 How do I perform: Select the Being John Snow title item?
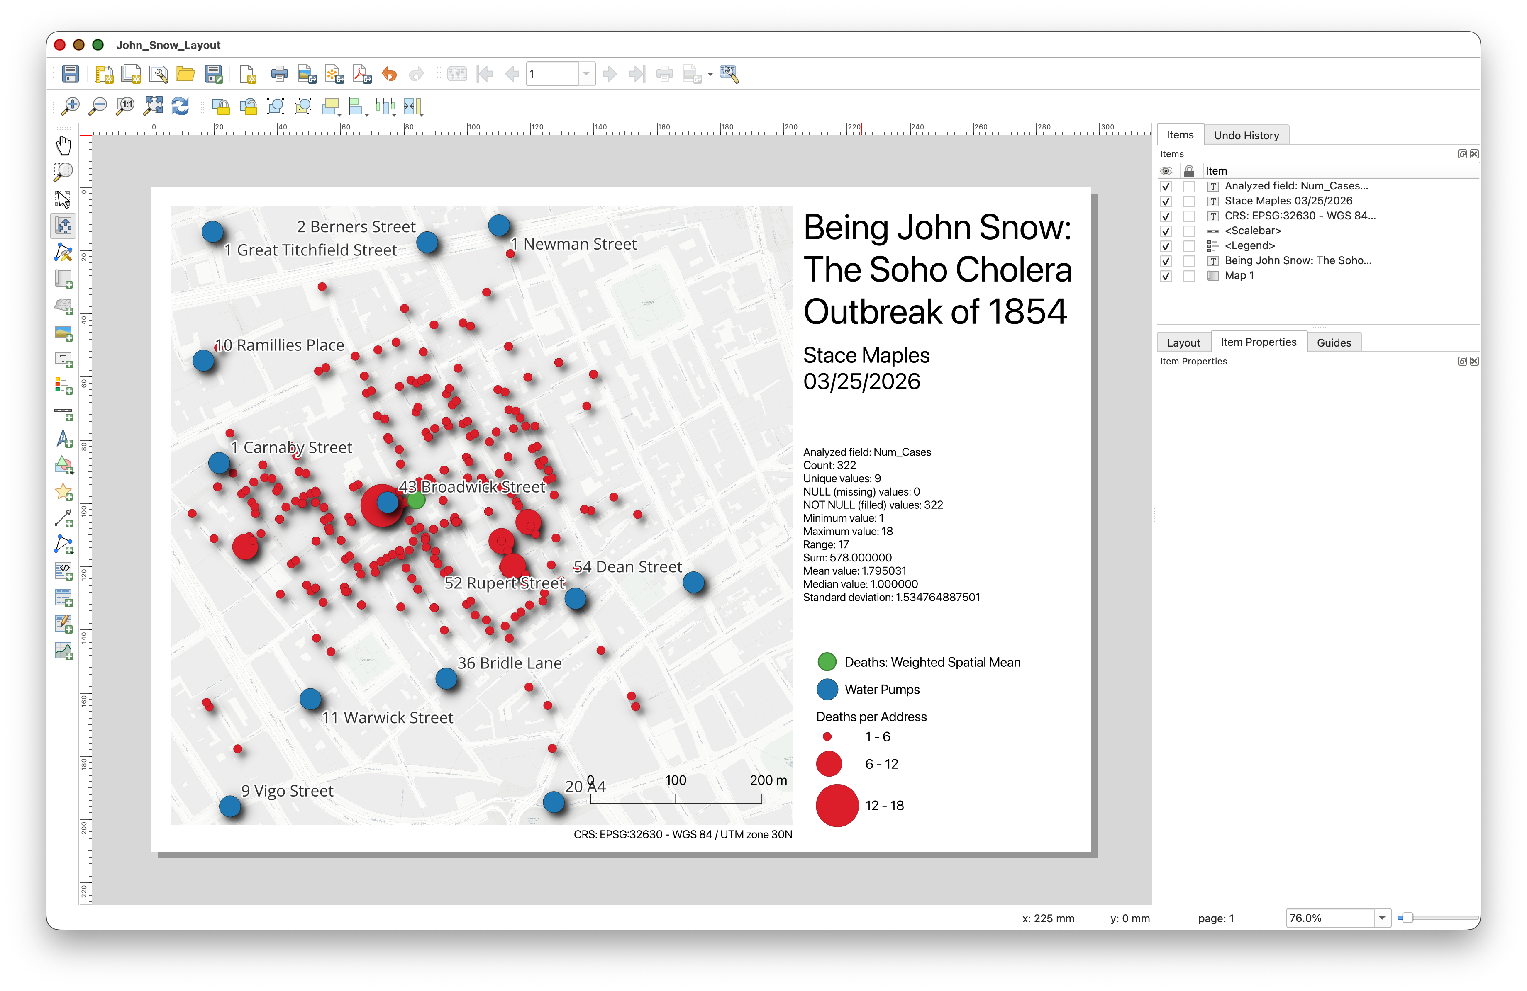pos(1297,261)
